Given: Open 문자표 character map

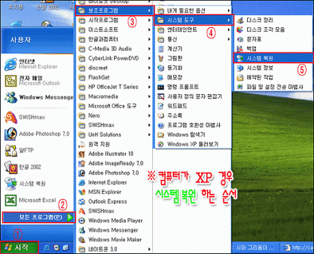Looking at the screenshot, I should coord(273,39).
